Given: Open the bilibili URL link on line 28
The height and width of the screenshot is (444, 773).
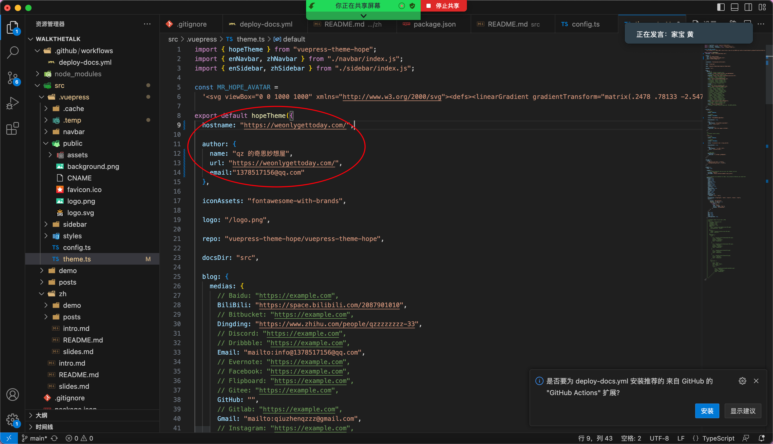Looking at the screenshot, I should (329, 305).
